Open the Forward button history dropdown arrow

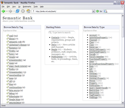tap(14, 11)
